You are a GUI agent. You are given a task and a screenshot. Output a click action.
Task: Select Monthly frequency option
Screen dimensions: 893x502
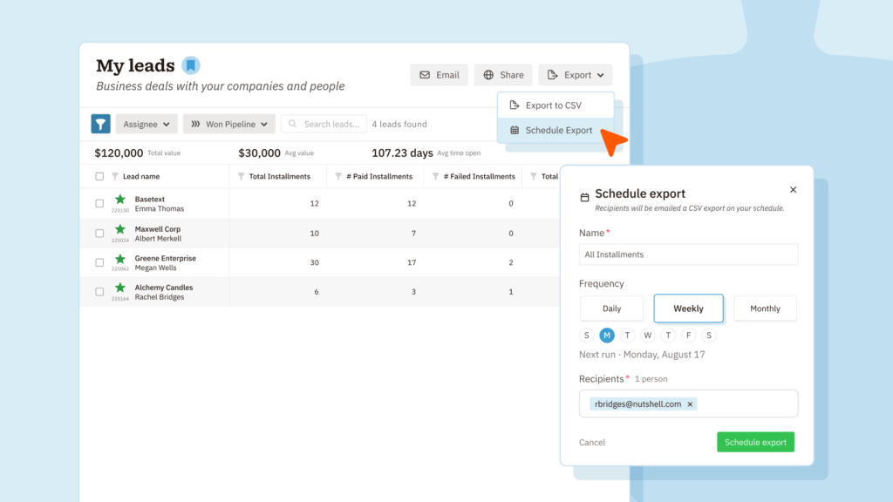[765, 309]
